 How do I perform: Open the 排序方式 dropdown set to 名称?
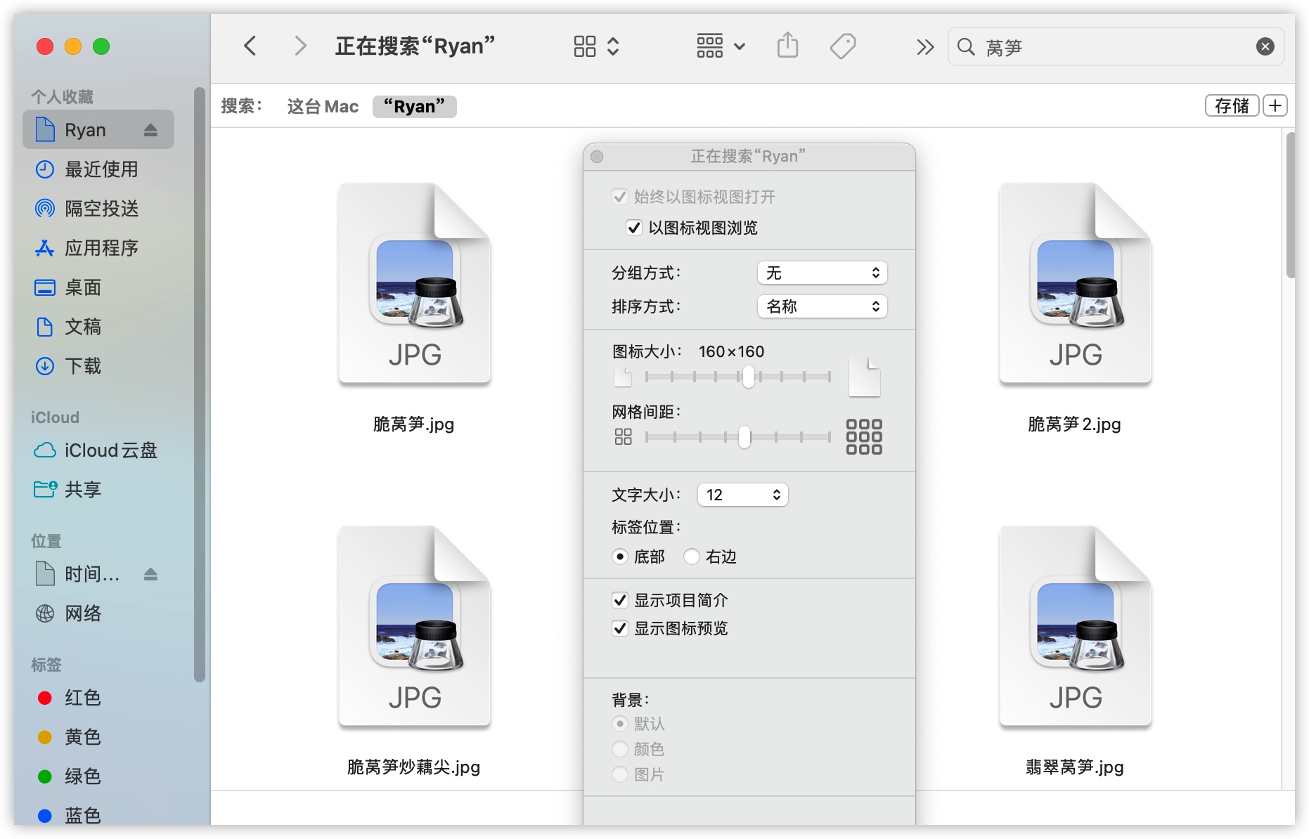coord(822,306)
